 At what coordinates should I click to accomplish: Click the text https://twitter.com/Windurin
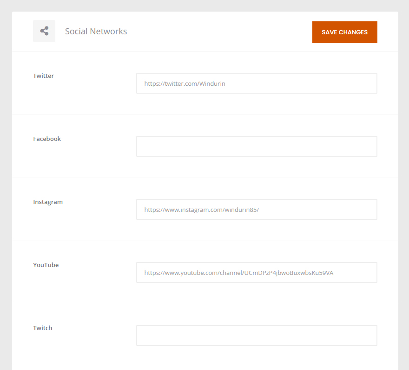click(x=185, y=83)
